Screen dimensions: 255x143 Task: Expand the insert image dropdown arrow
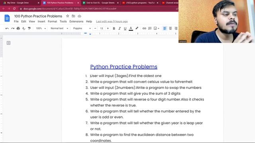coord(159,29)
